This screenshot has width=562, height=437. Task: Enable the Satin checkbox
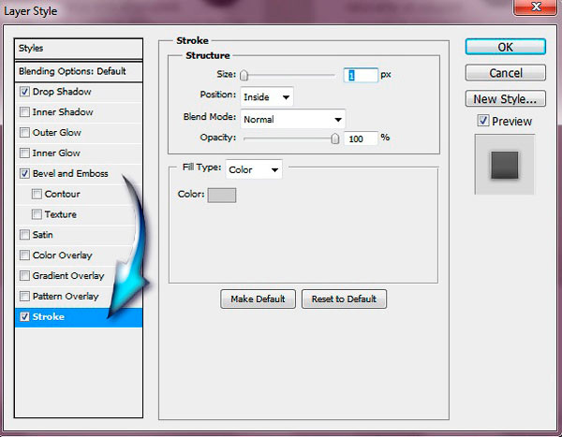pyautogui.click(x=24, y=235)
